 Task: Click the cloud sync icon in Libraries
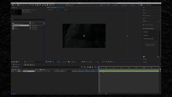point(144,57)
